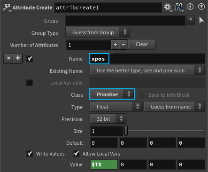
Task: Disable Allow Local Vars checkbox
Action: tap(76, 154)
